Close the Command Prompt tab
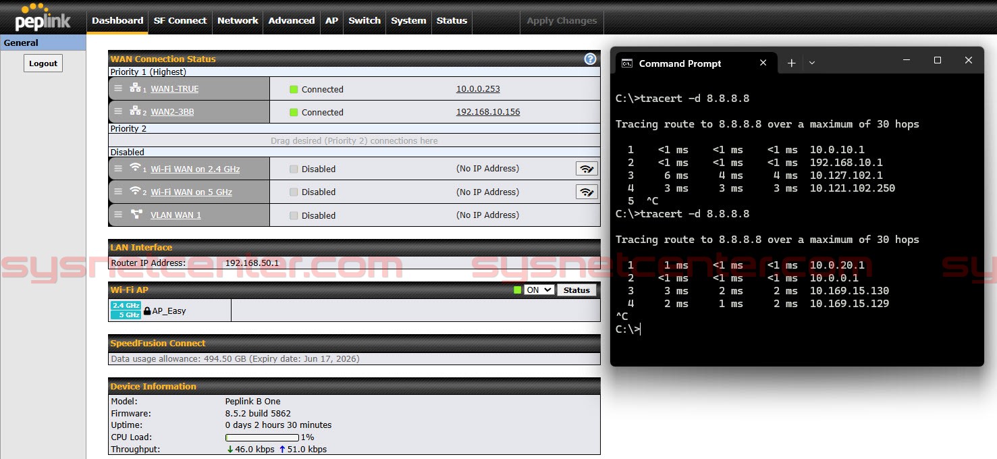The width and height of the screenshot is (997, 459). click(763, 63)
